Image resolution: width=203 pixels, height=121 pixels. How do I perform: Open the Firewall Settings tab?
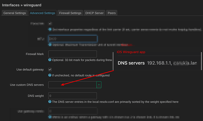pos(70,13)
